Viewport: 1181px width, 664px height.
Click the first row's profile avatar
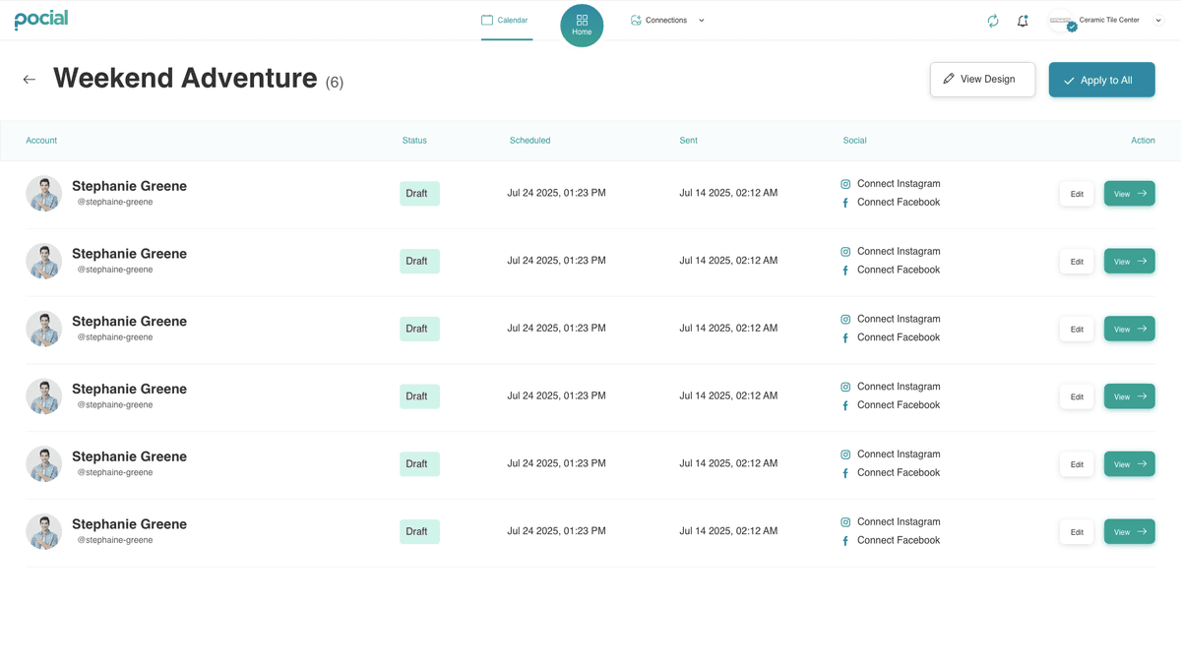click(44, 194)
